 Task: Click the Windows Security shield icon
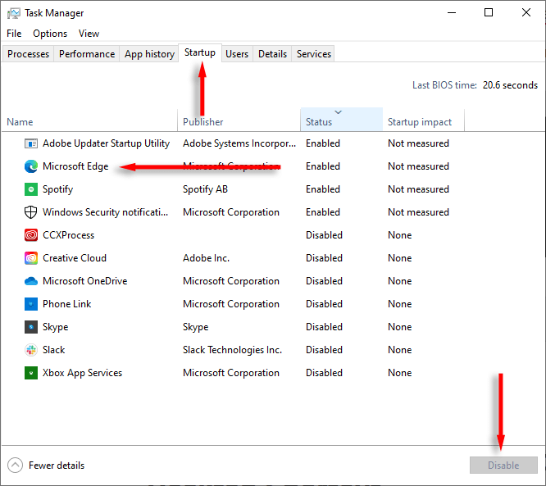31,212
